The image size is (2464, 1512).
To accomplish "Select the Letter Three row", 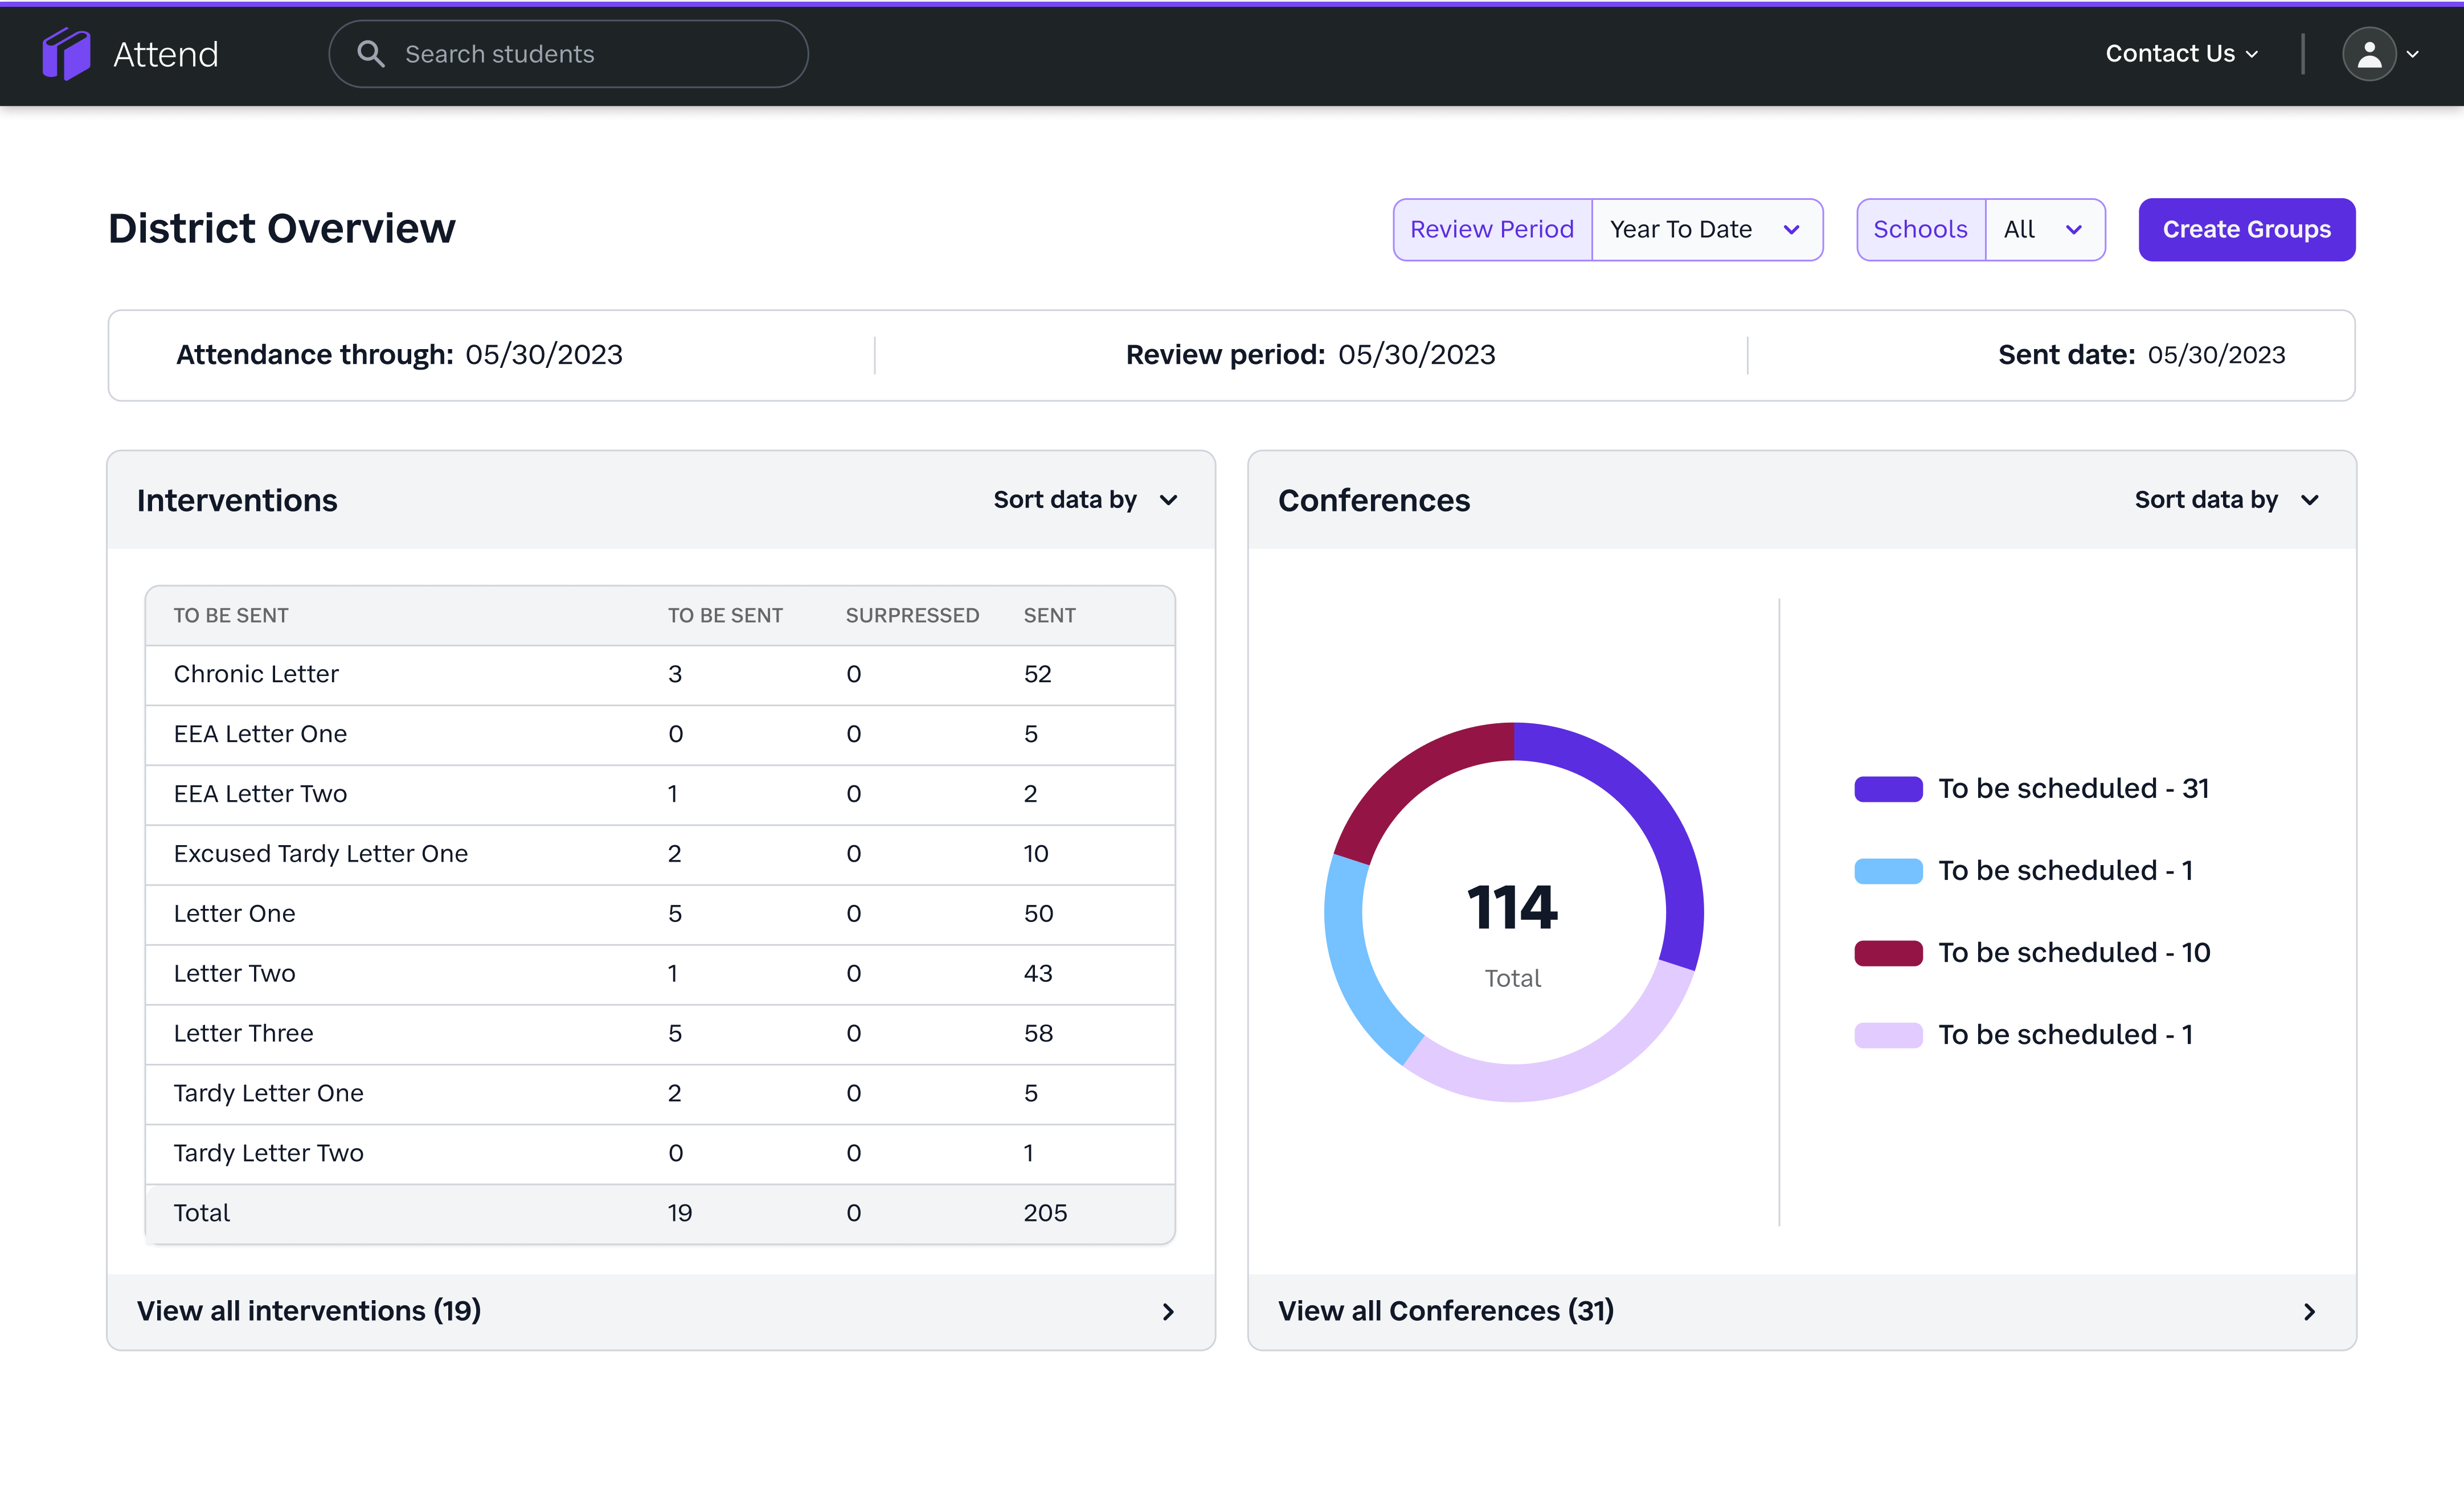I will click(x=660, y=1035).
